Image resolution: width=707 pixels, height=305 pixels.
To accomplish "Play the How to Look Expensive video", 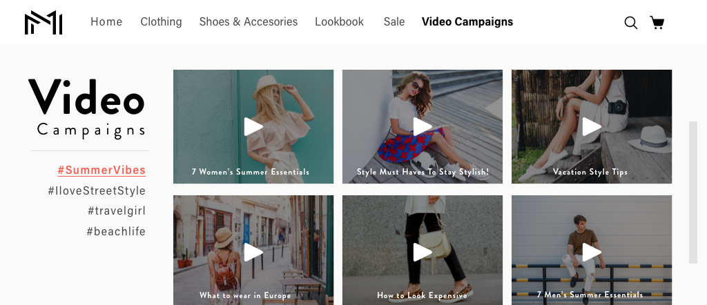I will (423, 253).
